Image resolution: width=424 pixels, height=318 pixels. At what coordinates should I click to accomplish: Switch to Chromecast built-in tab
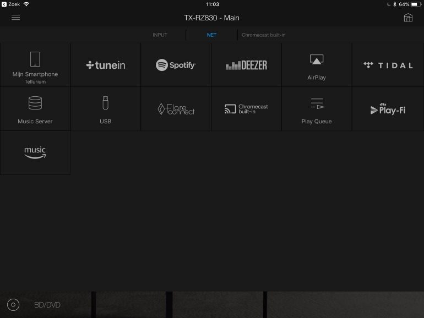263,35
